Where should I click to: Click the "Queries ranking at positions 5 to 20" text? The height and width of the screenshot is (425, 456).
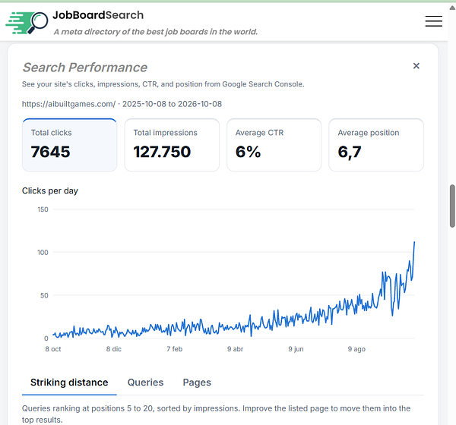(216, 414)
